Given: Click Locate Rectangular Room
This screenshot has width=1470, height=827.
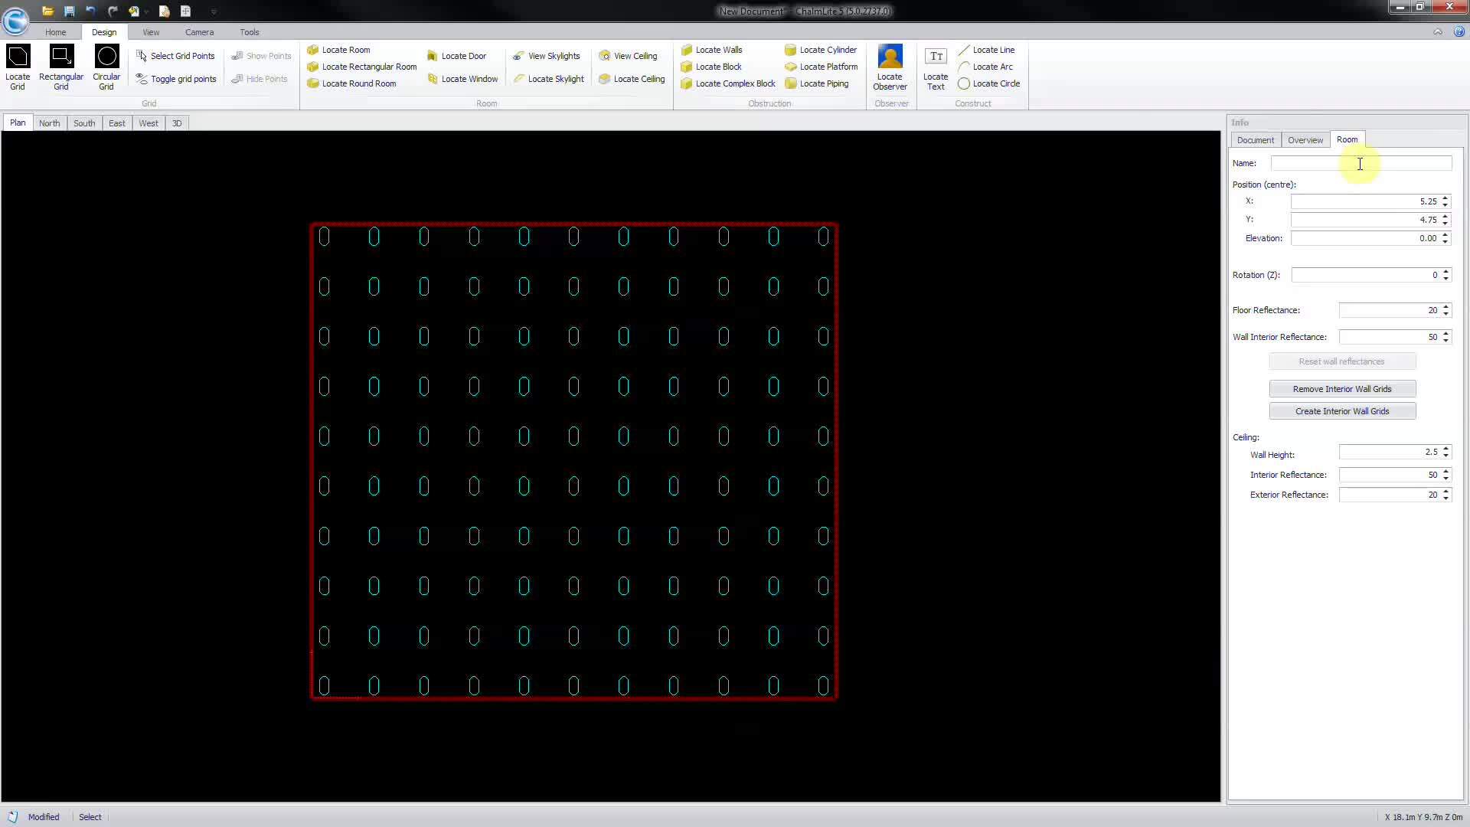Looking at the screenshot, I should [362, 67].
